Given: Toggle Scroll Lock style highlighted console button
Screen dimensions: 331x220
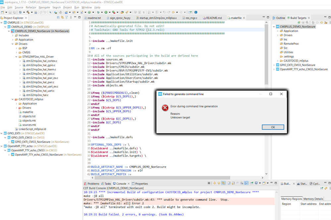Looking at the screenshot, I should point(223,183).
